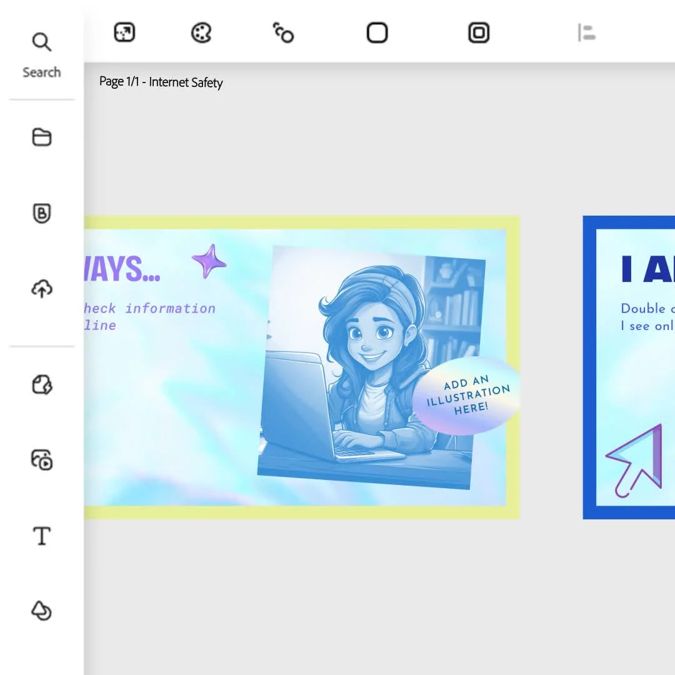Click the cloud upload icon
The image size is (675, 675).
point(42,289)
